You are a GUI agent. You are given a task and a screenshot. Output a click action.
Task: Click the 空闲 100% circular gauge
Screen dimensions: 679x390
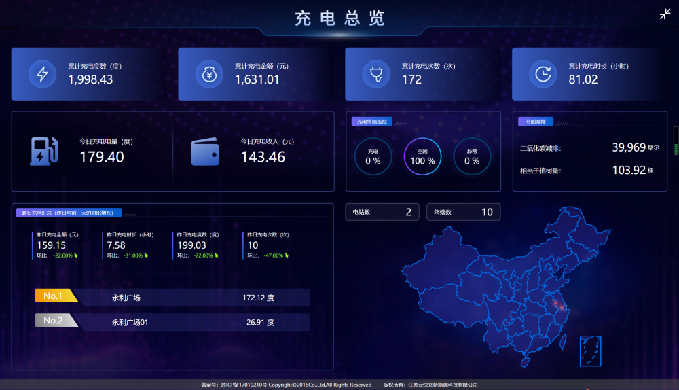coord(422,156)
